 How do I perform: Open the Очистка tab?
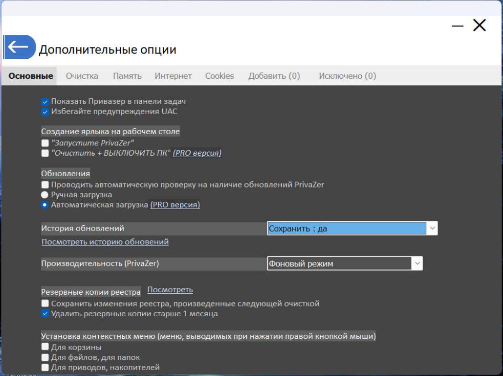point(82,76)
